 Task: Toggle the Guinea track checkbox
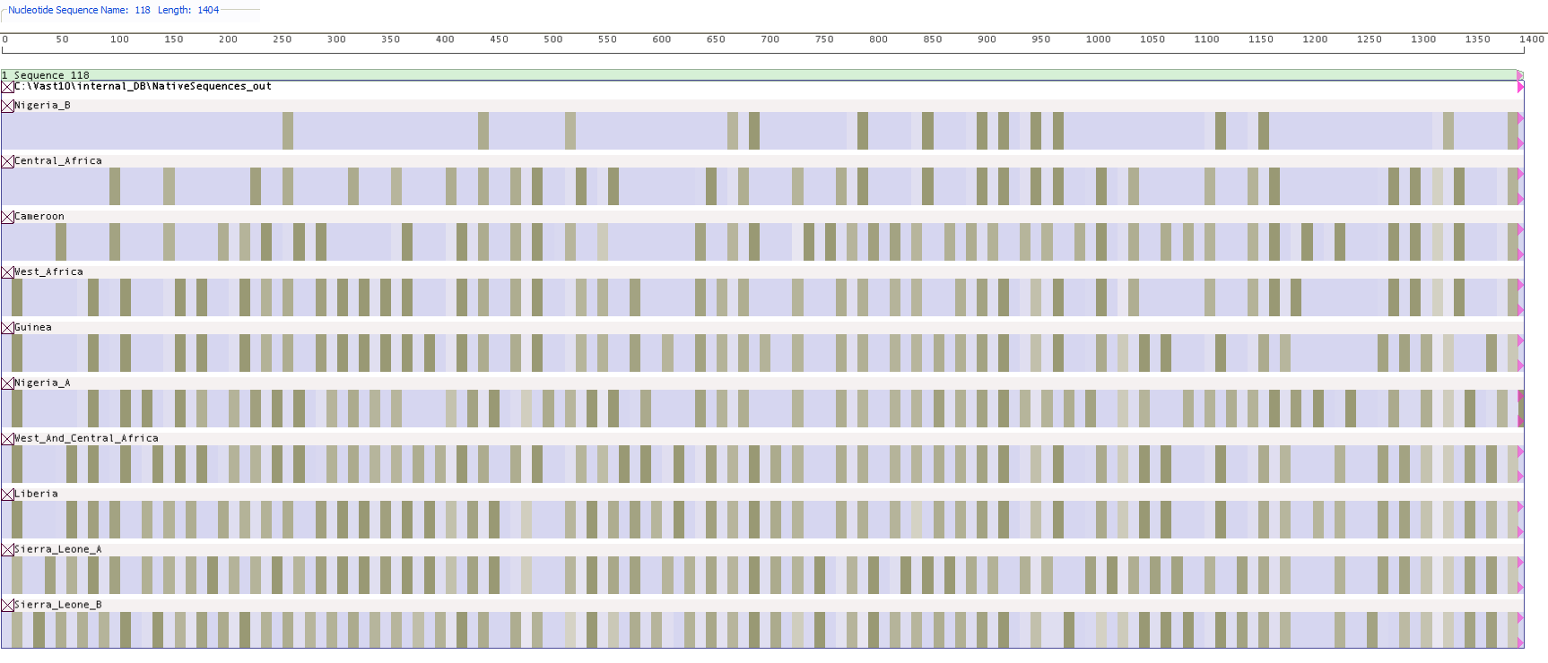coord(7,328)
